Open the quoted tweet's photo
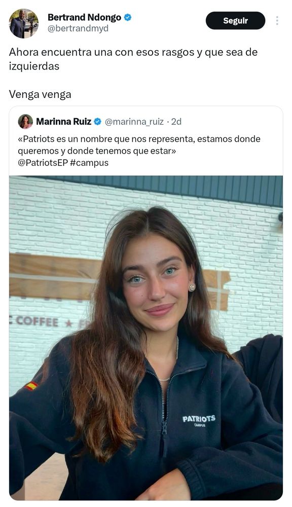The width and height of the screenshot is (292, 507). coord(146,338)
